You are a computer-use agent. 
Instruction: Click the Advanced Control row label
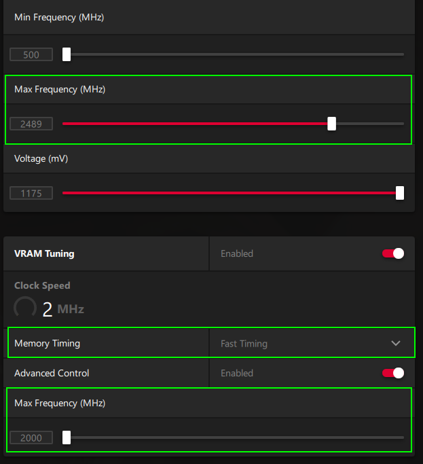[x=52, y=373]
